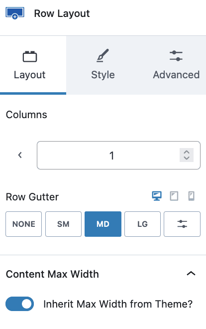Select NONE row gutter option

(x=24, y=224)
